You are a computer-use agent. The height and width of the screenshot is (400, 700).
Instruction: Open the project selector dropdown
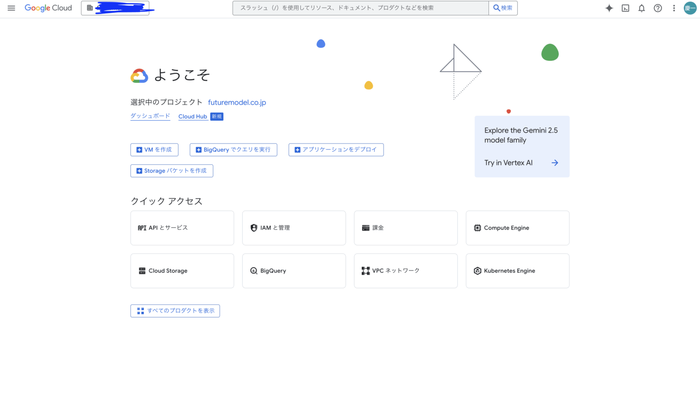coord(115,8)
